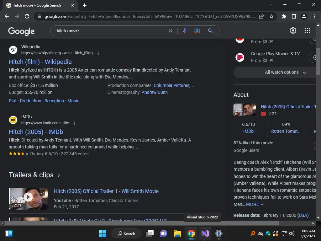Click the vertical page scrollbar
The image size is (321, 241).
(318, 62)
